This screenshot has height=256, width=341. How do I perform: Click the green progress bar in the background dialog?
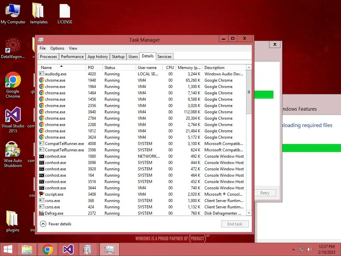pyautogui.click(x=264, y=95)
